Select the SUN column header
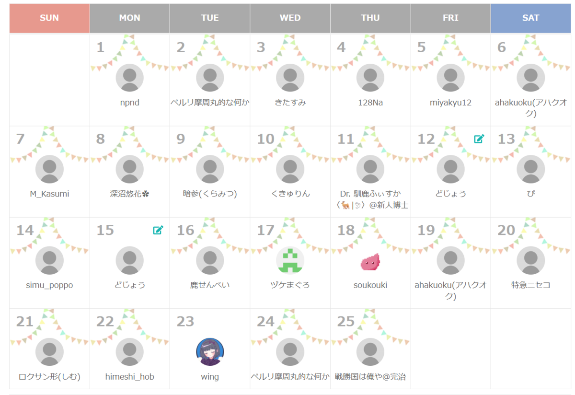The height and width of the screenshot is (395, 575). pyautogui.click(x=49, y=18)
